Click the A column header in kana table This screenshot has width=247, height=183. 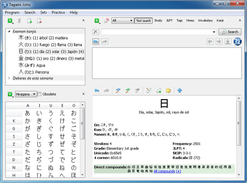[x=28, y=105]
